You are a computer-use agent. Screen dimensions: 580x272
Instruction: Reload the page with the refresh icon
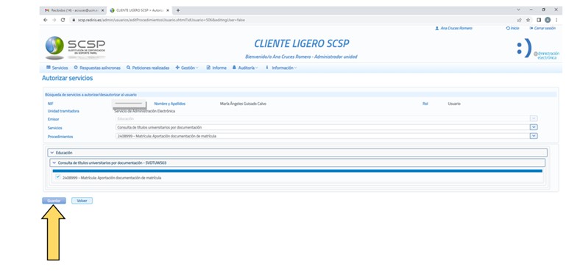tap(63, 20)
